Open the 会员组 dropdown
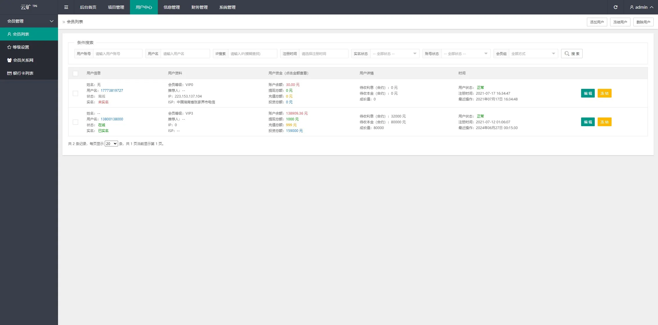This screenshot has height=325, width=658. pyautogui.click(x=533, y=54)
